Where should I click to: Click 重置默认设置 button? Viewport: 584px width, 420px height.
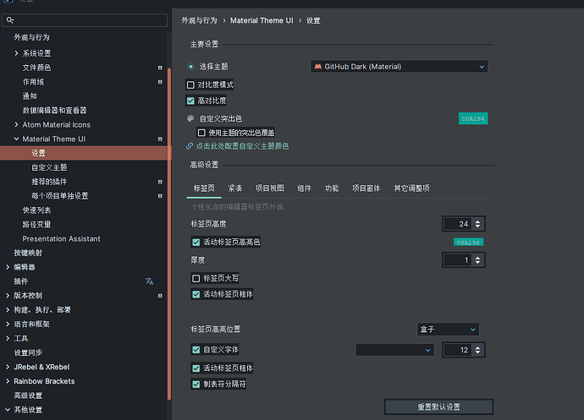click(x=438, y=407)
